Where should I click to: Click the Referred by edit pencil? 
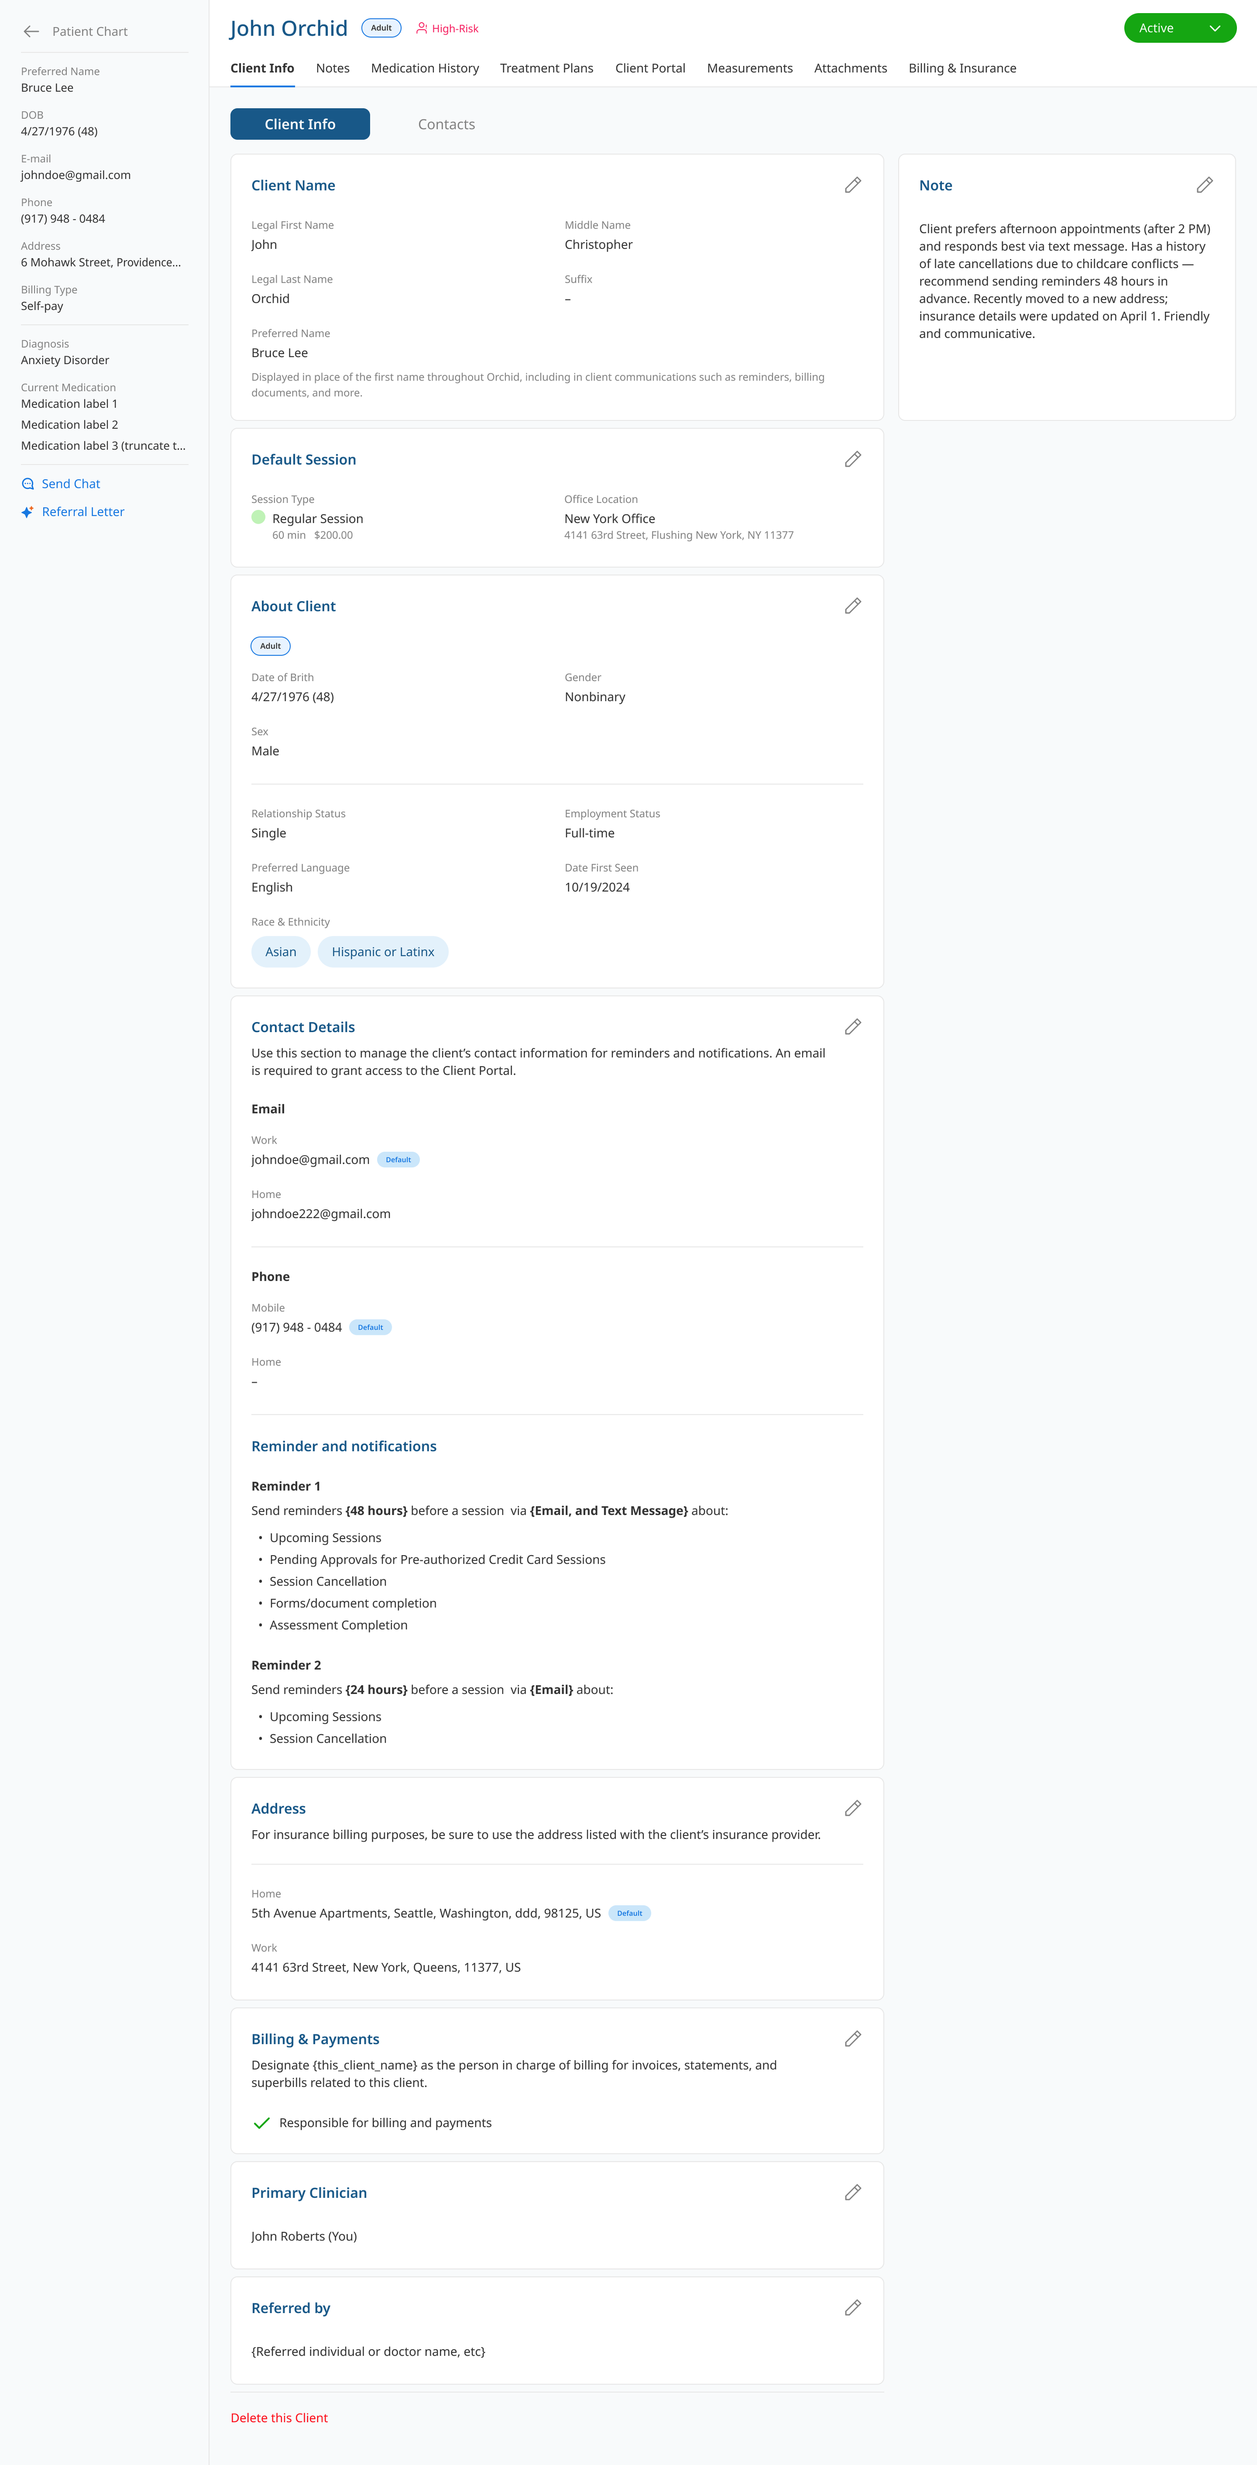(x=852, y=2307)
